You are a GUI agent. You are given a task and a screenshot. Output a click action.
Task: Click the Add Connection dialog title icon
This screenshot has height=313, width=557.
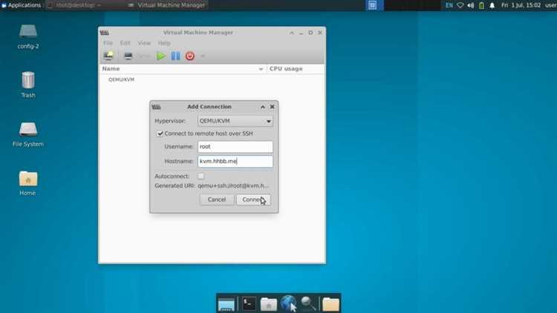pos(156,107)
